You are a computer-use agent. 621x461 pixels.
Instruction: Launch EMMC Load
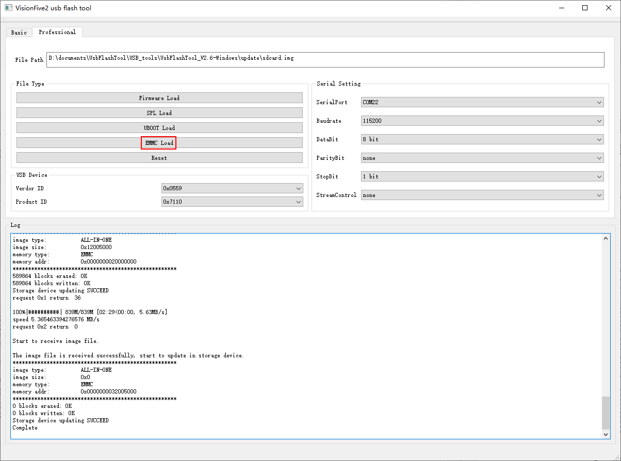(159, 143)
